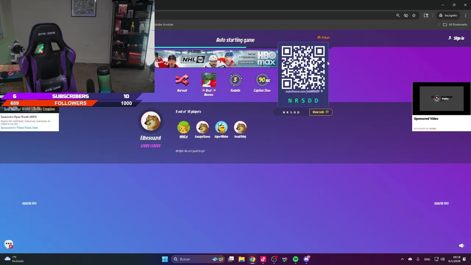
Task: Click the Alright we are good to go message
Action: tap(190, 151)
